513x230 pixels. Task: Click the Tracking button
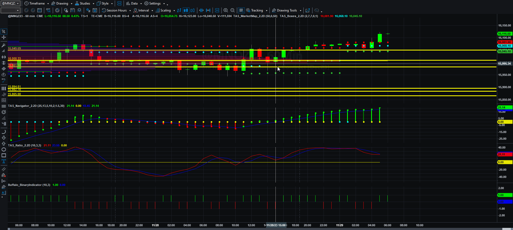click(255, 10)
